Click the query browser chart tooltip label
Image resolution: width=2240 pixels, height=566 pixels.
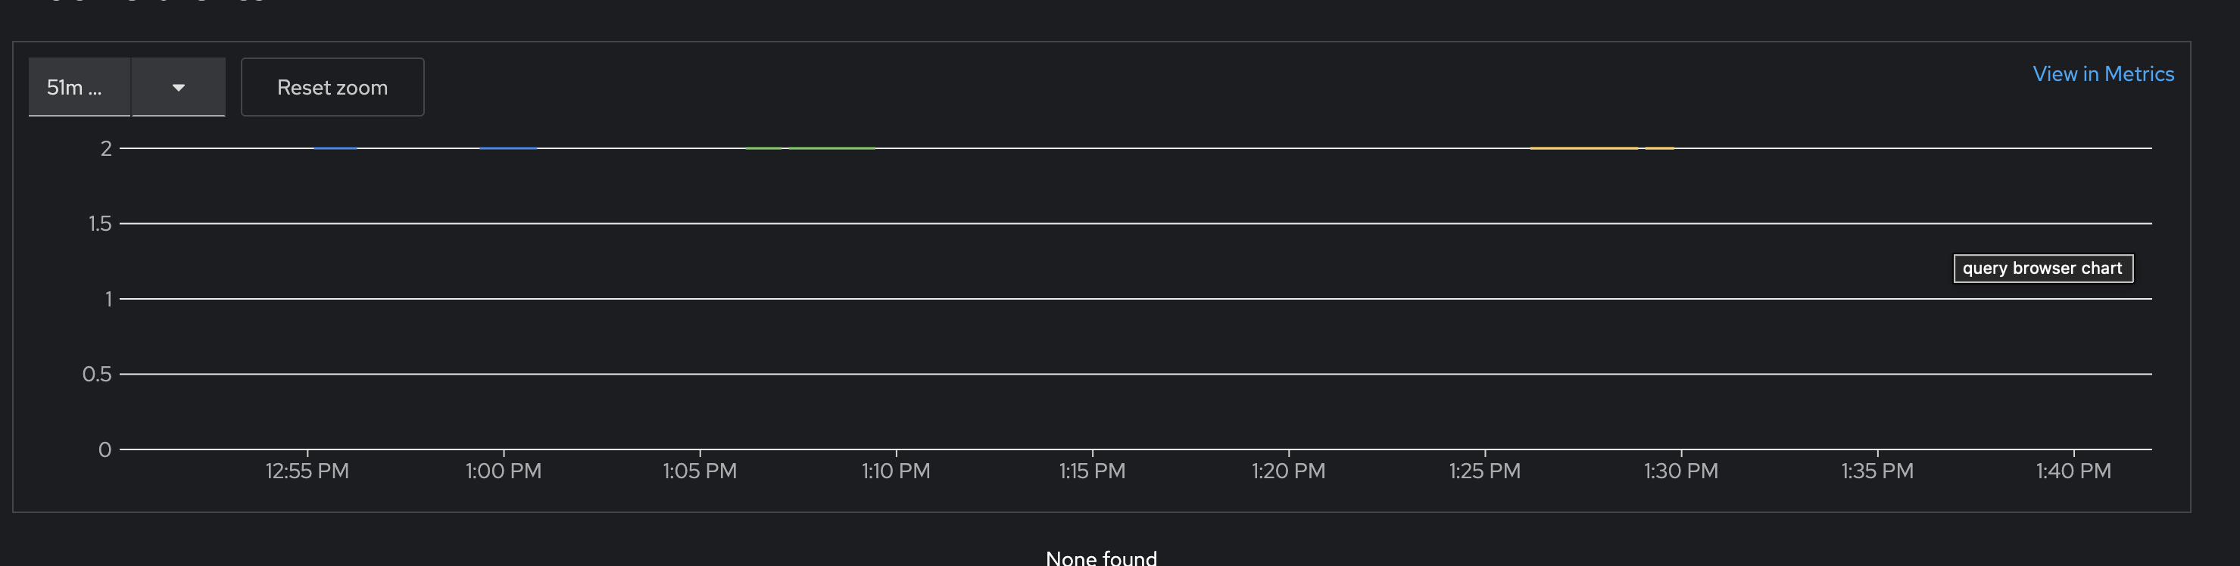2042,268
